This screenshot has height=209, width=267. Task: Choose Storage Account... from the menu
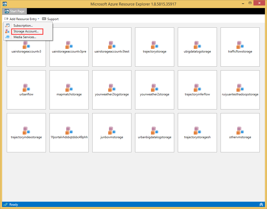click(26, 31)
